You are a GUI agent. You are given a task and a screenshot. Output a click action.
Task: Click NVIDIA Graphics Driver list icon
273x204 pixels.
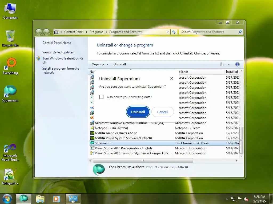[x=92, y=133]
